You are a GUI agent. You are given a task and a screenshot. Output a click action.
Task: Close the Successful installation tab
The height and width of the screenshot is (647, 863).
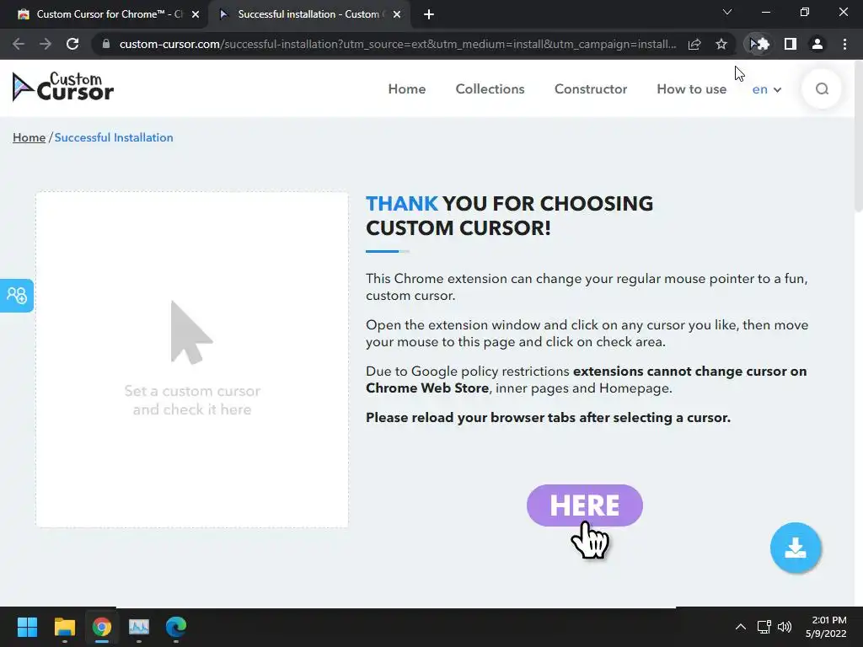click(397, 14)
